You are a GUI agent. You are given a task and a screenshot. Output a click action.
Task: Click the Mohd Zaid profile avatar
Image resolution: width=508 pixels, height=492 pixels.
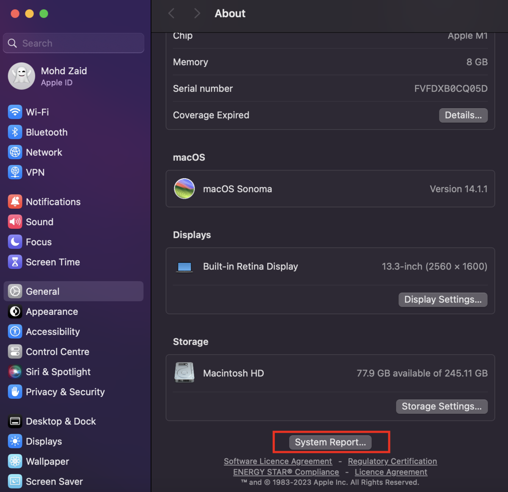point(21,76)
